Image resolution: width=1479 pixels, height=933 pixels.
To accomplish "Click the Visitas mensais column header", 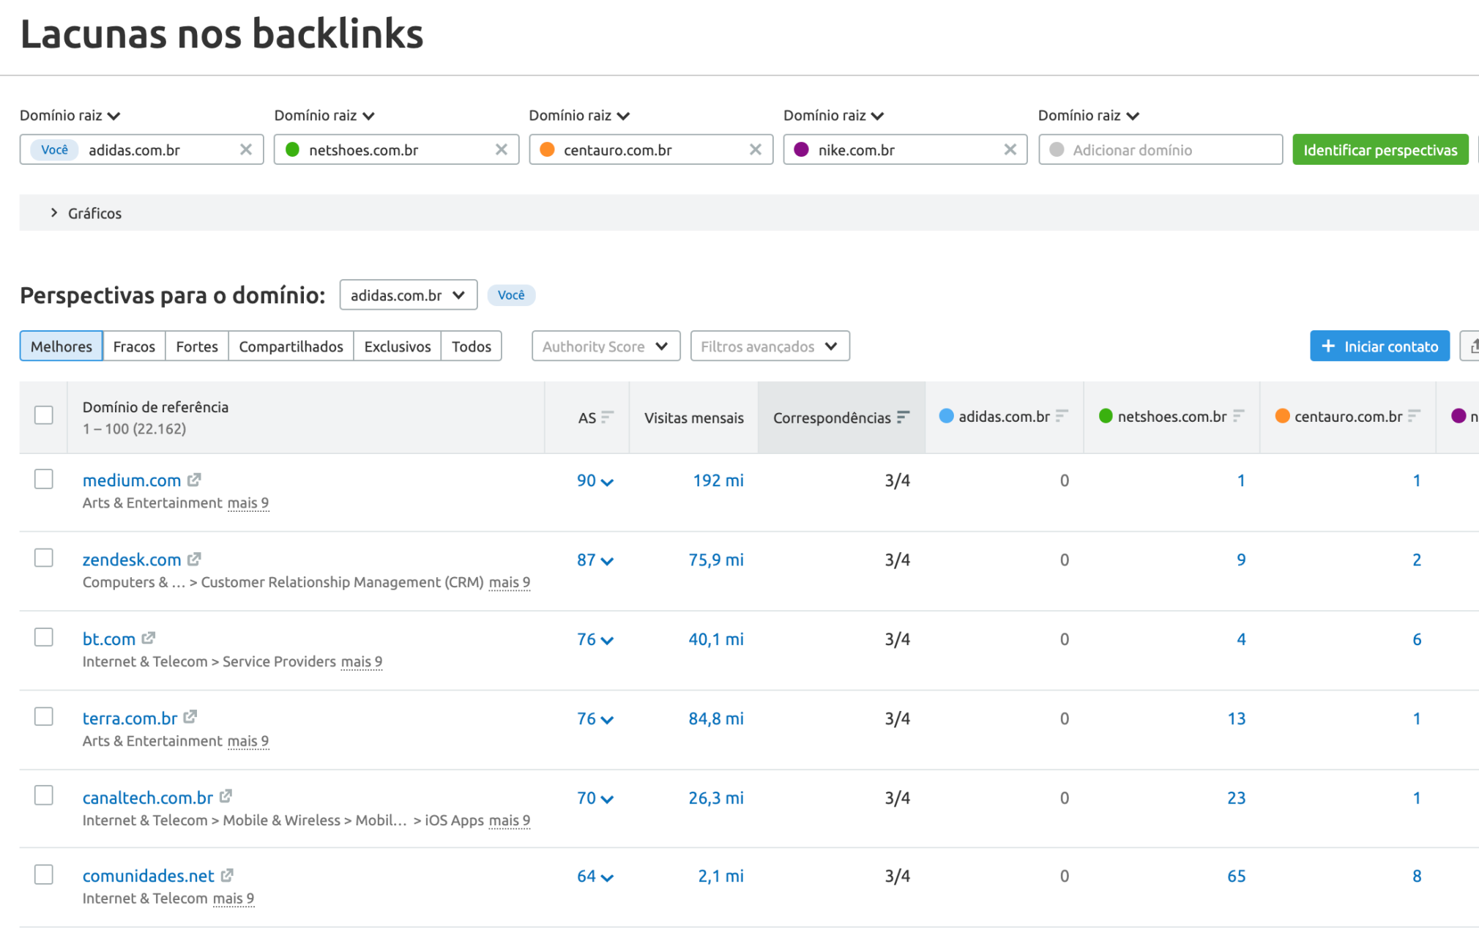I will tap(694, 417).
